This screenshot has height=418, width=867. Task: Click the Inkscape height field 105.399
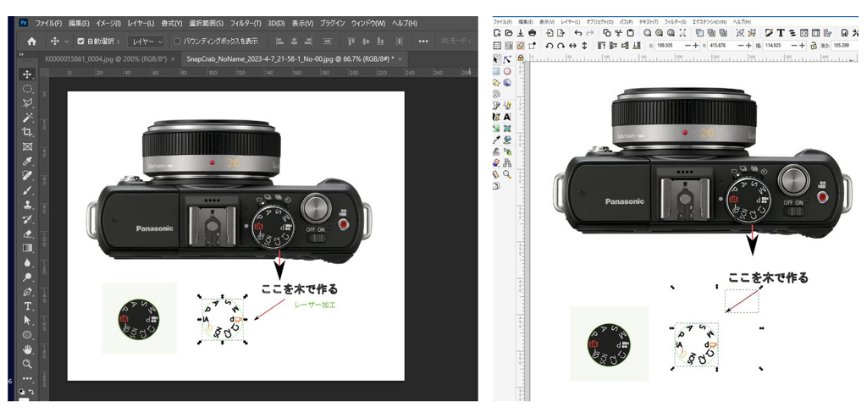pos(843,46)
